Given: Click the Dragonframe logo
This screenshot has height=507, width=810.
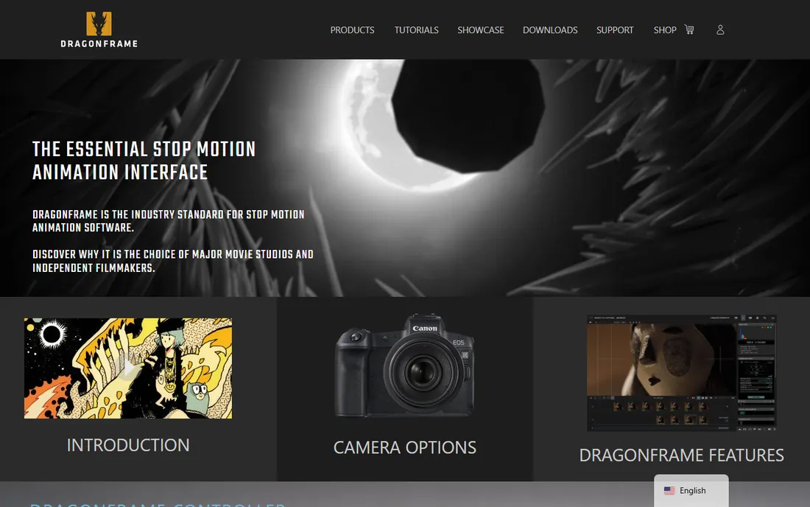Looking at the screenshot, I should click(99, 29).
